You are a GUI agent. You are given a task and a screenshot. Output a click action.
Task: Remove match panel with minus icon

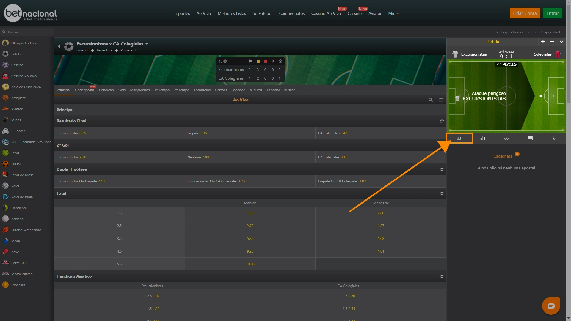(x=552, y=42)
